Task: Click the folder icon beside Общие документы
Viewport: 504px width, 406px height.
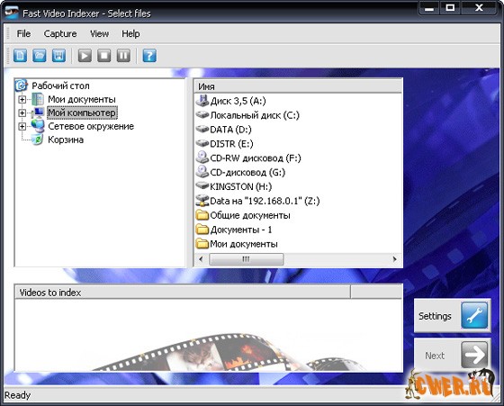Action: pos(202,215)
